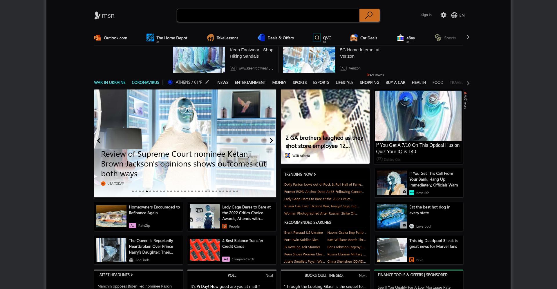Click the Sign in link
The image size is (557, 289).
coord(426,15)
